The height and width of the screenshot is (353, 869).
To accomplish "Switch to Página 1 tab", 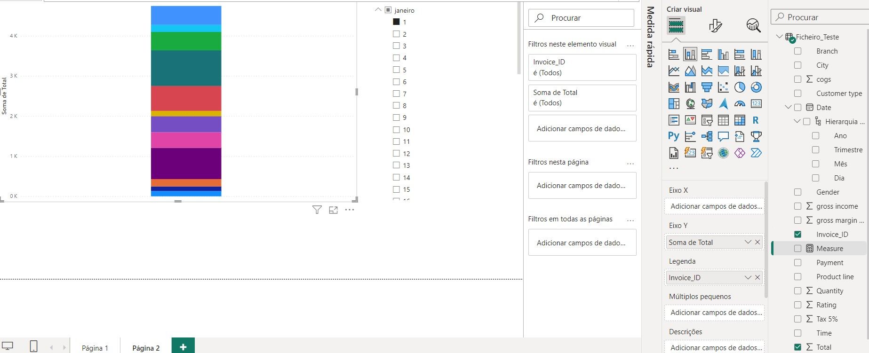I will tap(95, 348).
